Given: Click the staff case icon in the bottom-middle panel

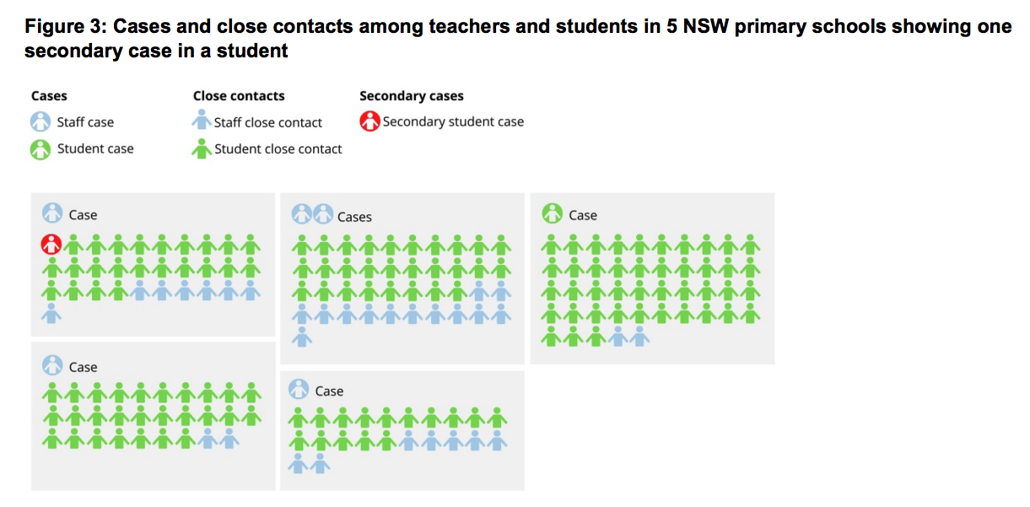Looking at the screenshot, I should tap(299, 390).
